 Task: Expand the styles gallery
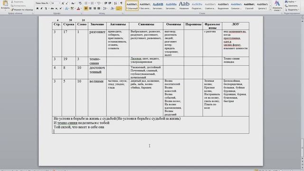[270, 9]
